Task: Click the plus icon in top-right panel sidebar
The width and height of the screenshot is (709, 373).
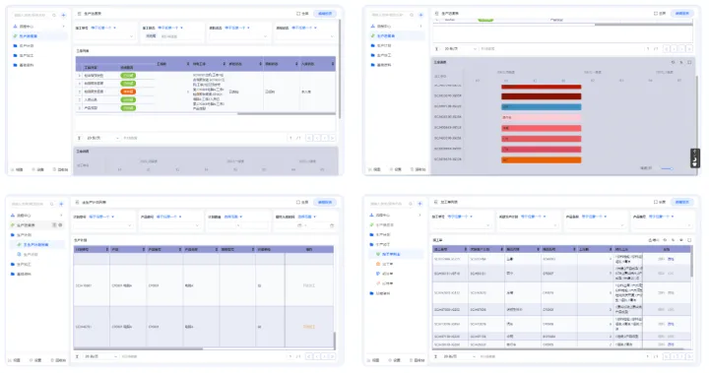Action: coord(420,15)
